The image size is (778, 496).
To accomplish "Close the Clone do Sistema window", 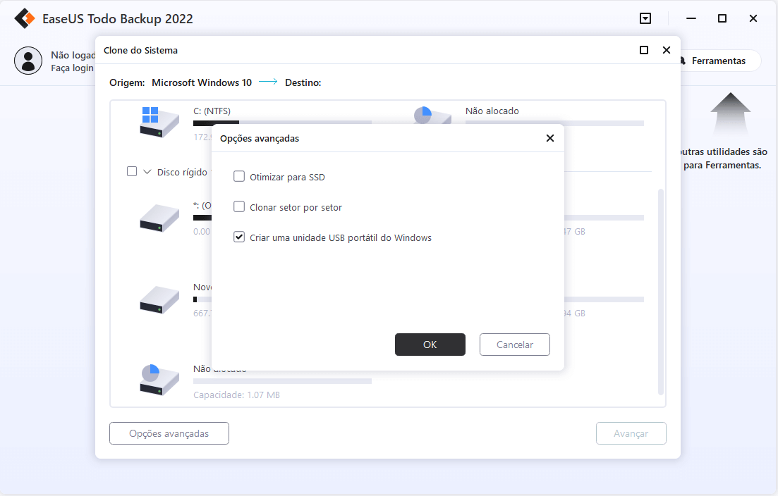I will tap(667, 50).
